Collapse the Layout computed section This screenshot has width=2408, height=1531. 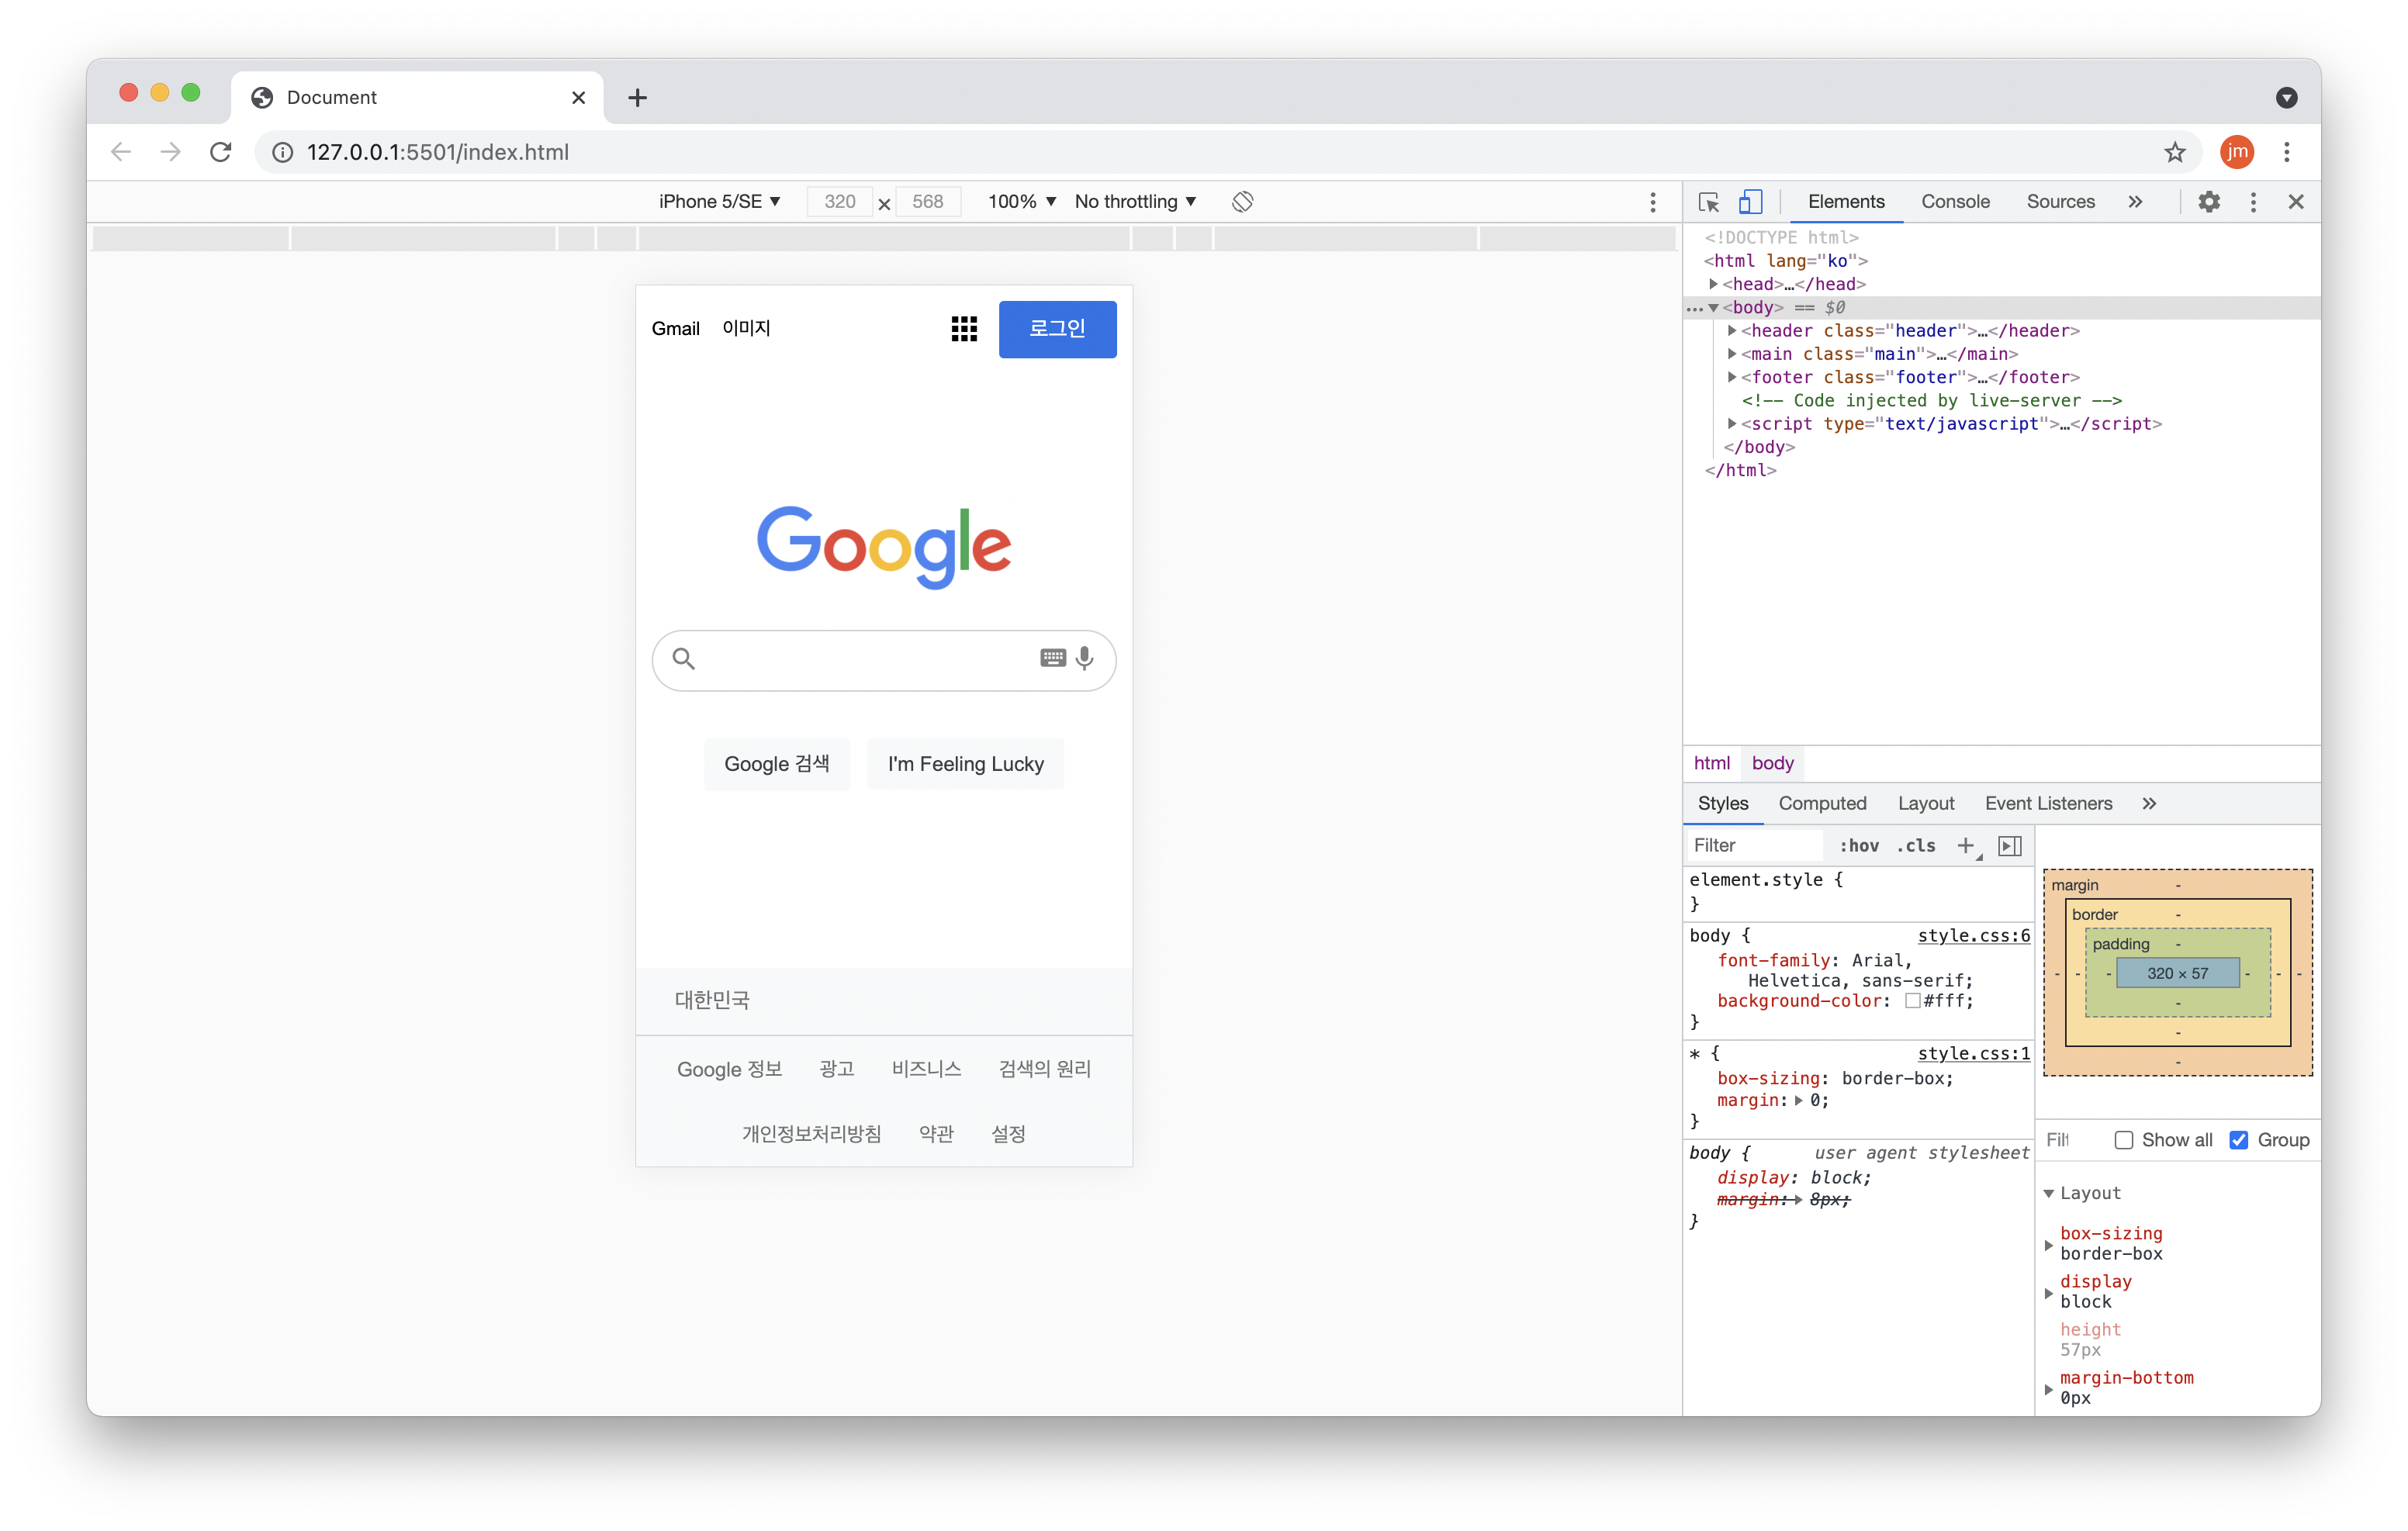click(2049, 1193)
